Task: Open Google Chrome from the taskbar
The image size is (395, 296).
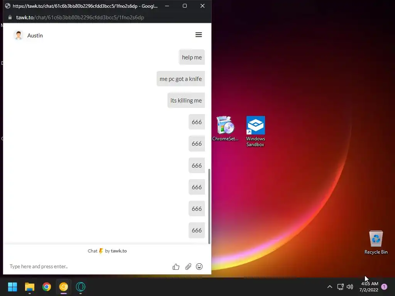Action: (x=47, y=287)
